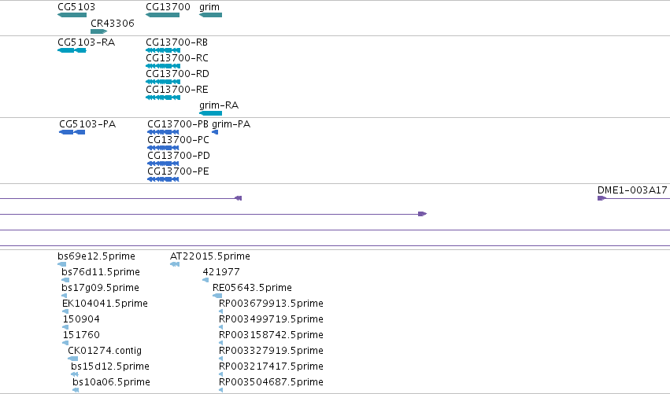Viewport: 670px width, 394px height.
Task: Click the grim-PA protein glyph
Action: click(215, 132)
